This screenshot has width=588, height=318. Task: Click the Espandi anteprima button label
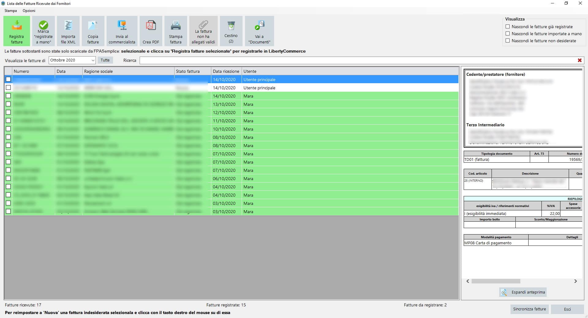pyautogui.click(x=528, y=292)
